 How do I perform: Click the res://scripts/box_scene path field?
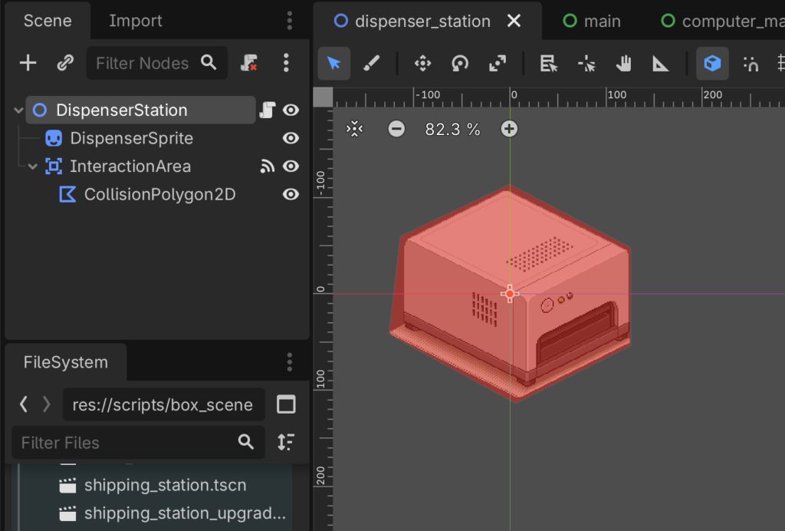[164, 404]
